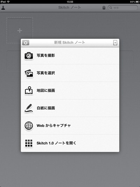Tap the dashed plus new note tile

20,31
